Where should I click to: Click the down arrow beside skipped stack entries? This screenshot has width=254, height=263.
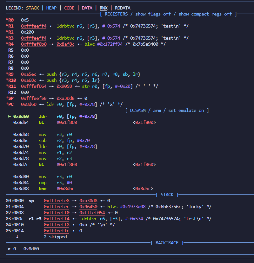[17, 237]
